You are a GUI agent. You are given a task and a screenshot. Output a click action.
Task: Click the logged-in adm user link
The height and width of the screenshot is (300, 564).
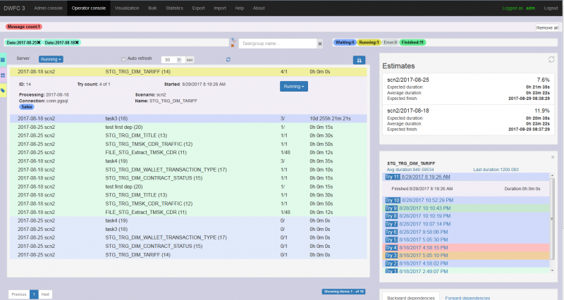530,8
